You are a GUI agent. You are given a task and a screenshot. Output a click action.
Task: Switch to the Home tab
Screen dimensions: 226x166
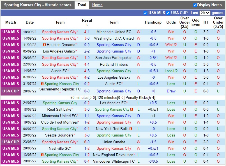97,5
